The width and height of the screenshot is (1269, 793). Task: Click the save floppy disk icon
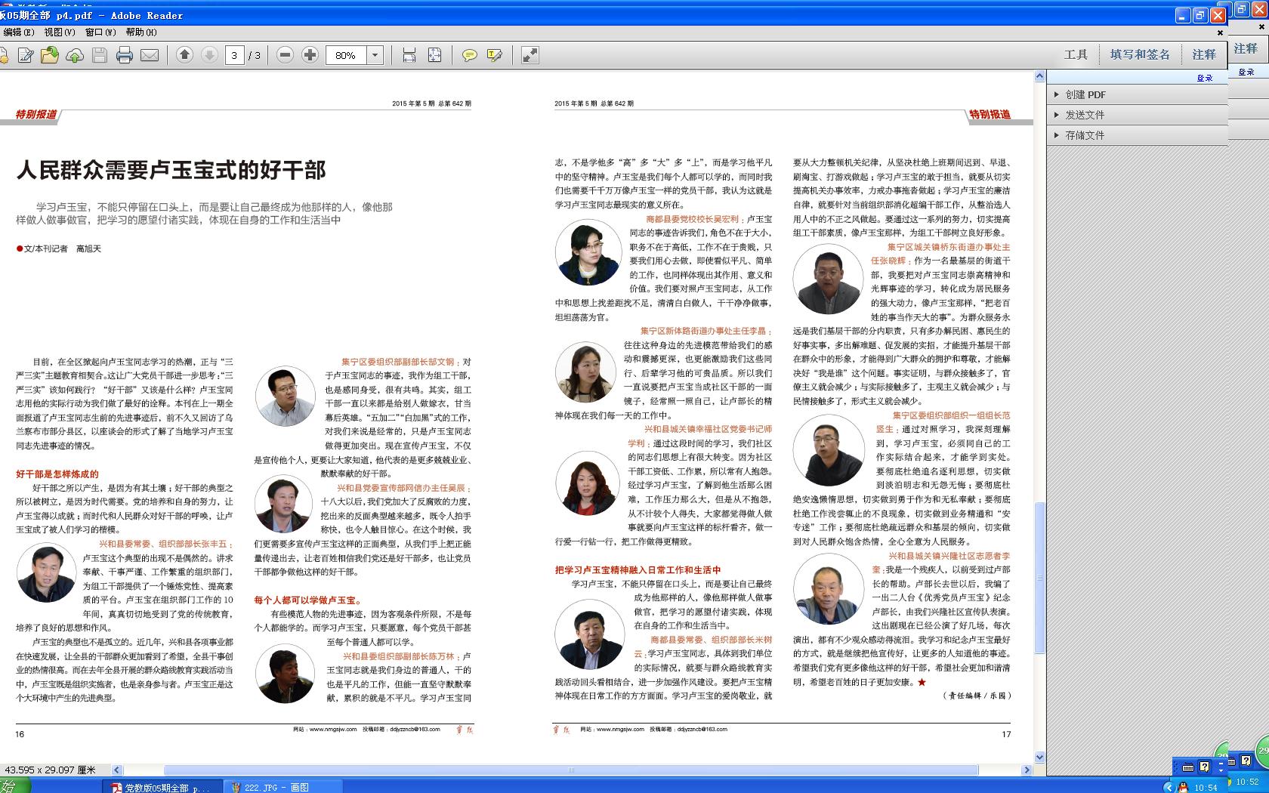tap(100, 55)
